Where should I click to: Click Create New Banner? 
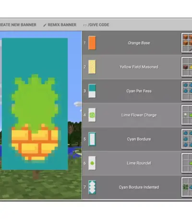pyautogui.click(x=18, y=25)
